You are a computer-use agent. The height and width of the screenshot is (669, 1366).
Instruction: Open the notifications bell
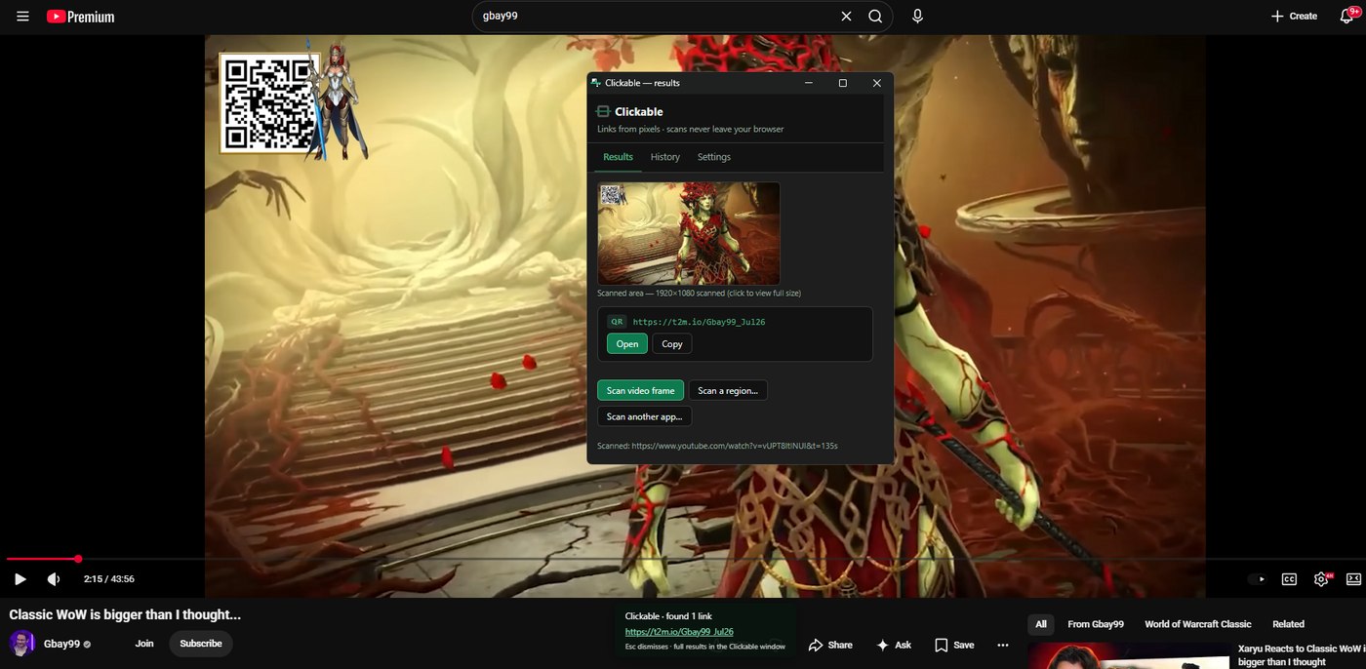(1347, 17)
